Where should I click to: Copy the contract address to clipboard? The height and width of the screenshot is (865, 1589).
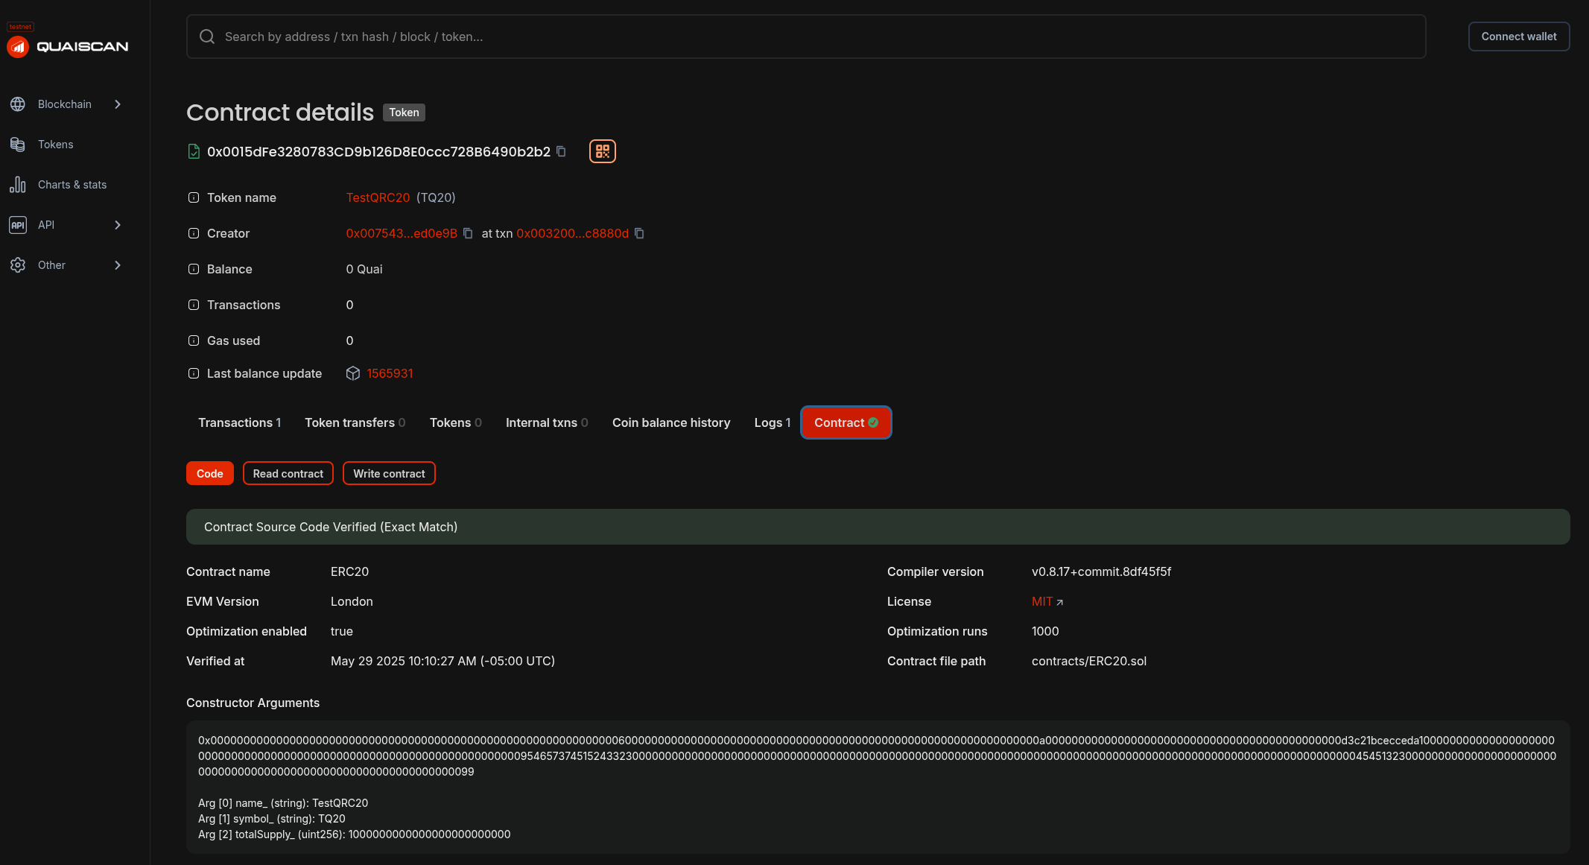click(561, 151)
